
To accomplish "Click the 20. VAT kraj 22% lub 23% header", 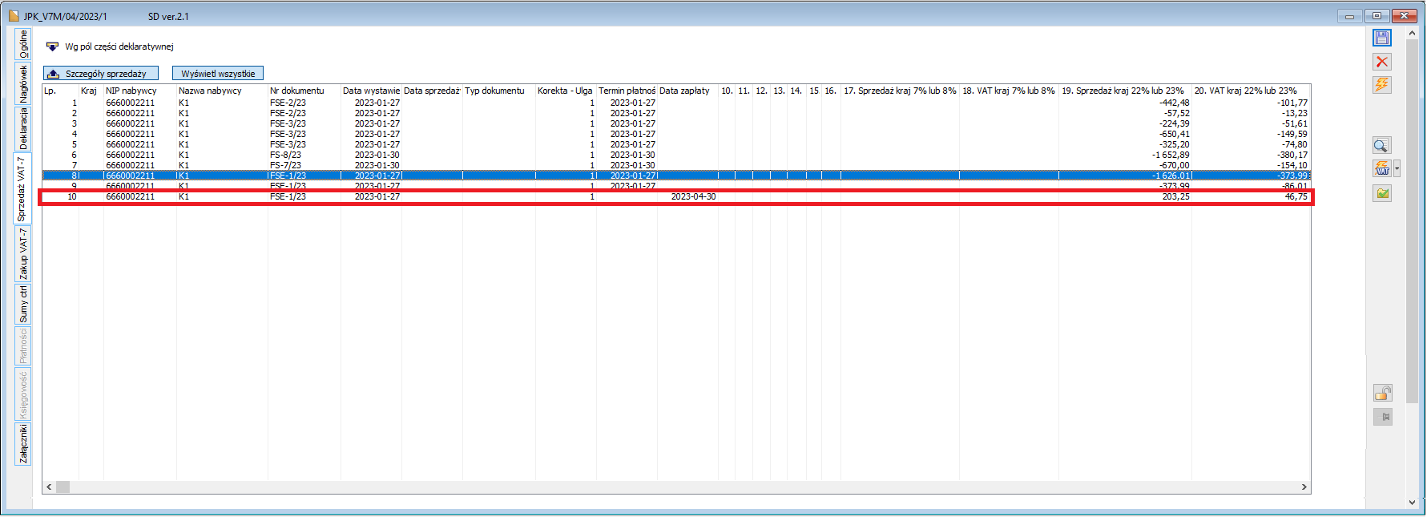I will point(1251,91).
